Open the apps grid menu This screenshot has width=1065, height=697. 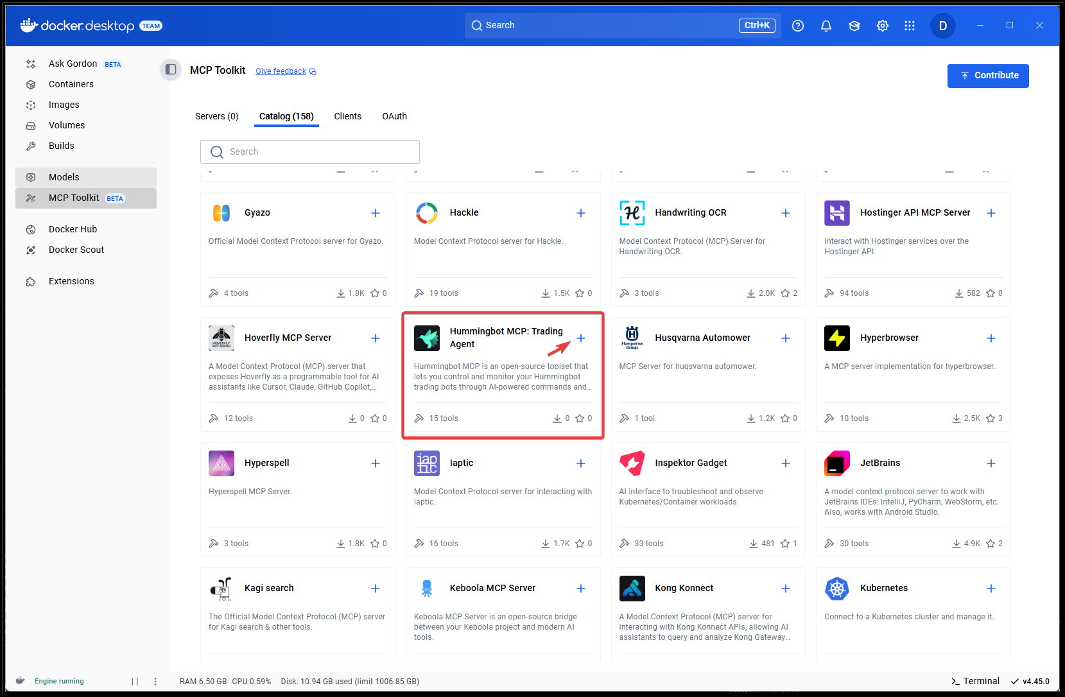coord(909,26)
